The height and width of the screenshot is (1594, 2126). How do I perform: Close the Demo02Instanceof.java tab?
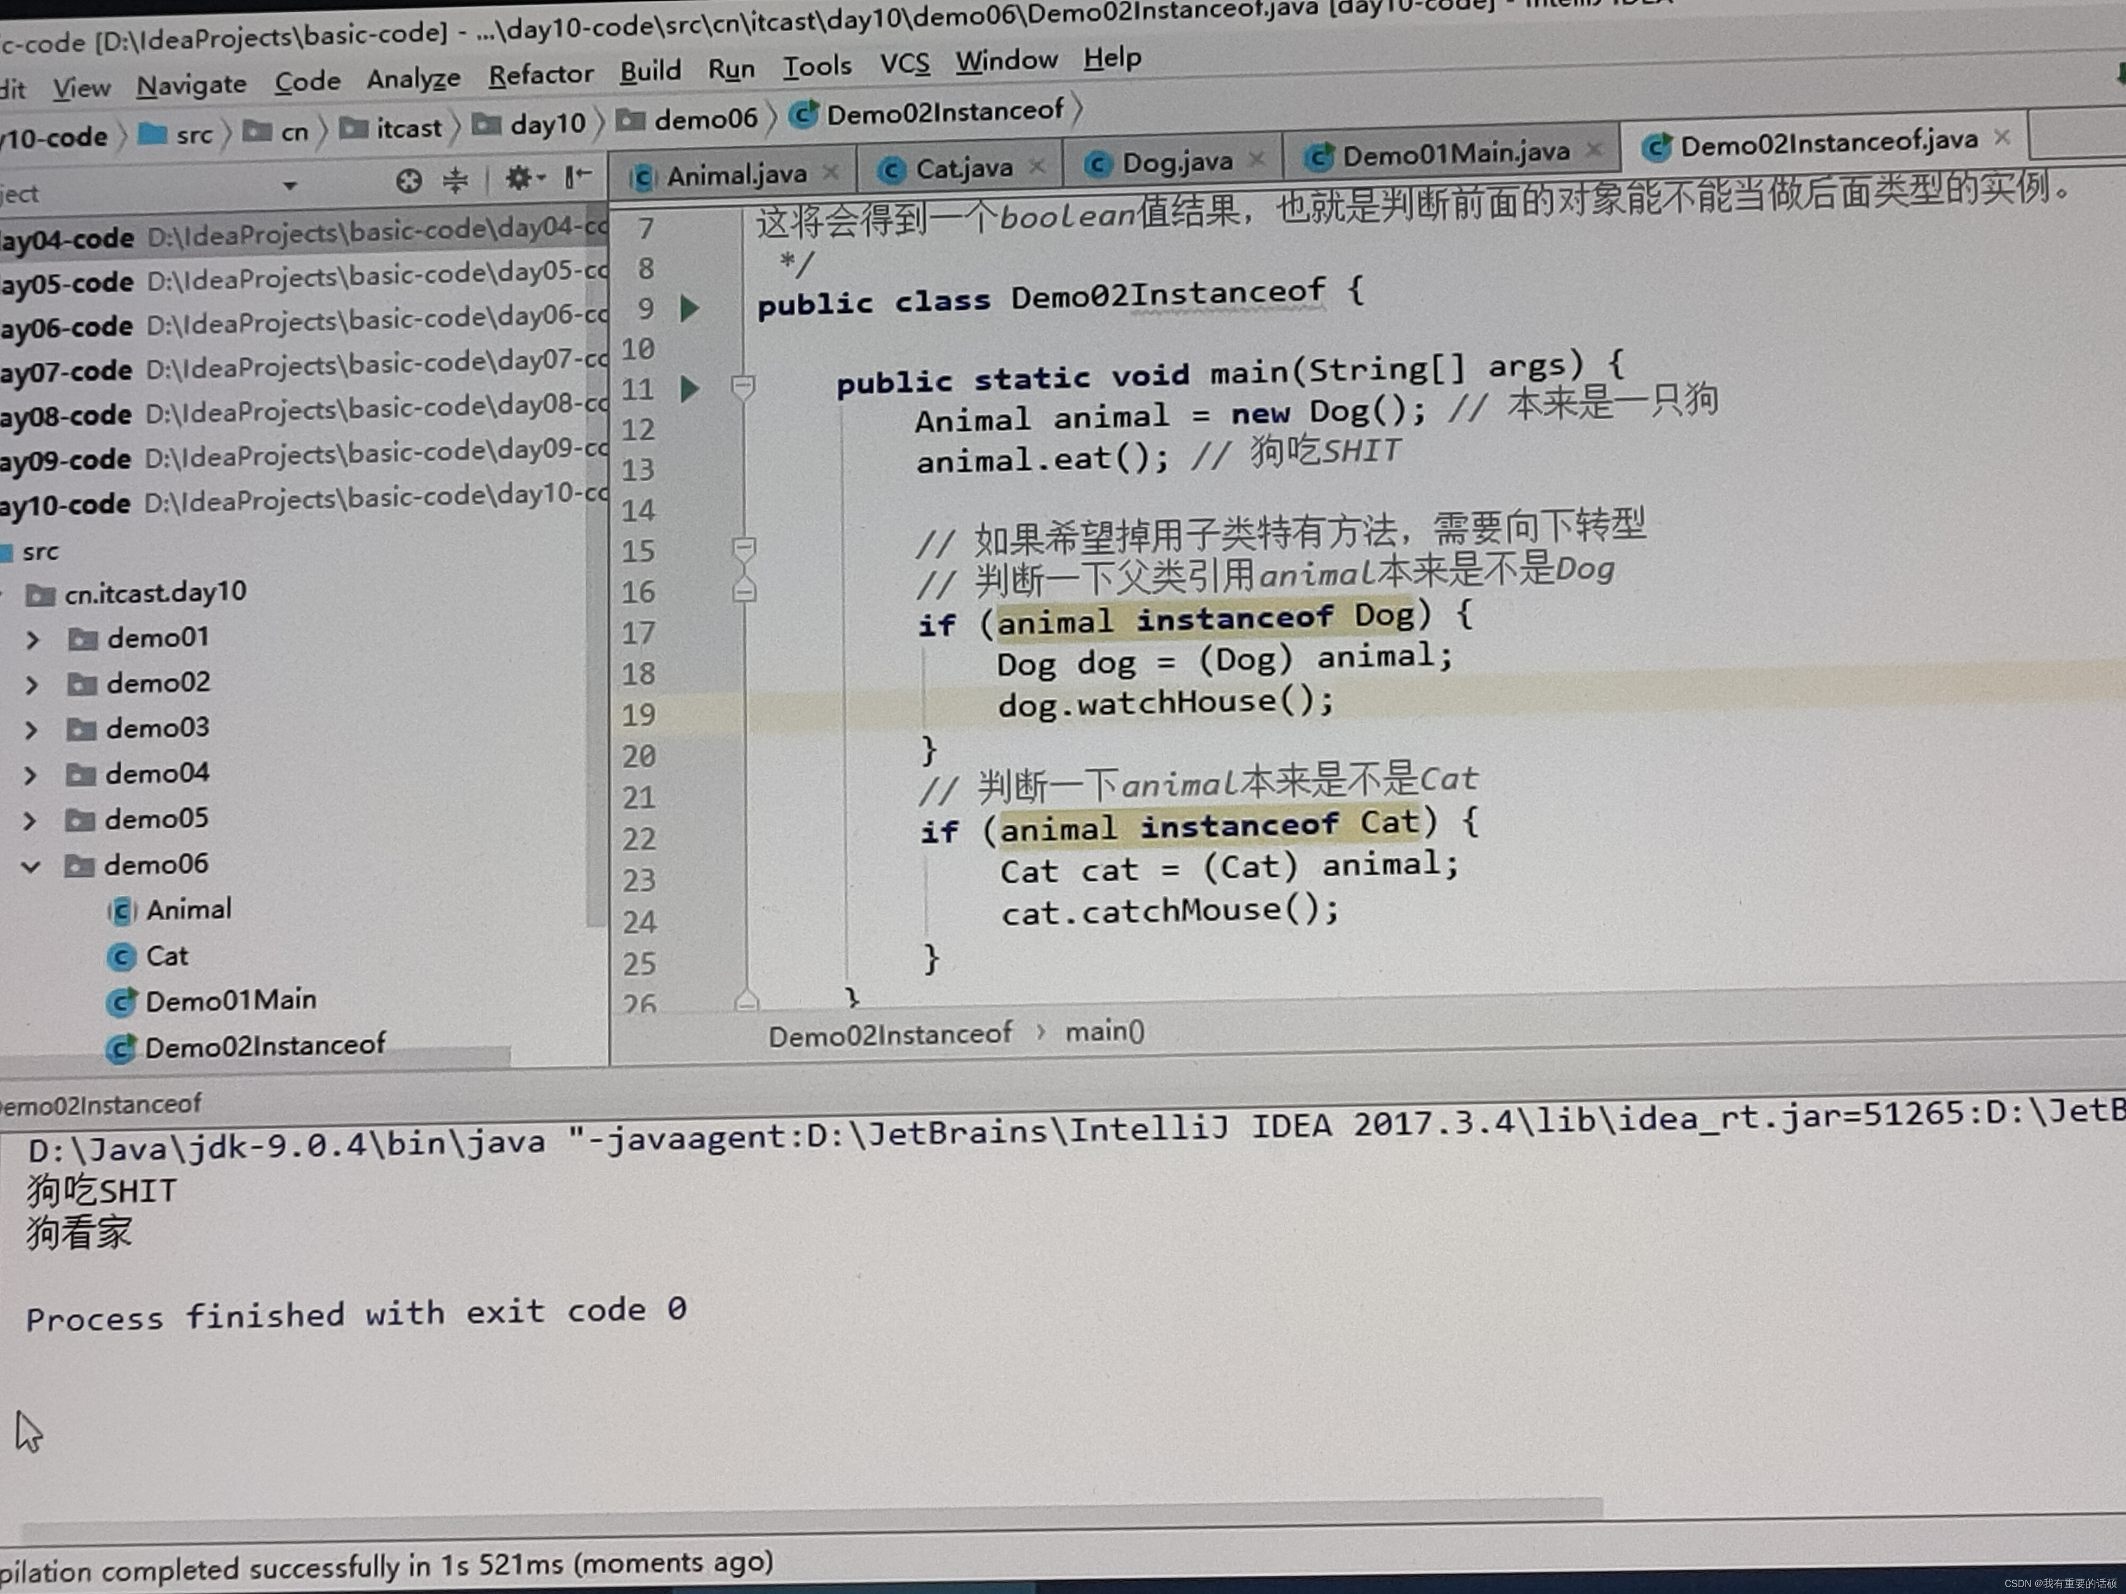[2003, 138]
